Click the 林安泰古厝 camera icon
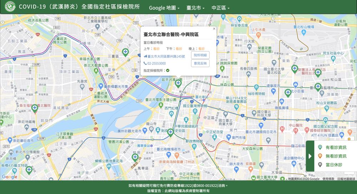The height and width of the screenshot is (194, 357). pyautogui.click(x=239, y=19)
